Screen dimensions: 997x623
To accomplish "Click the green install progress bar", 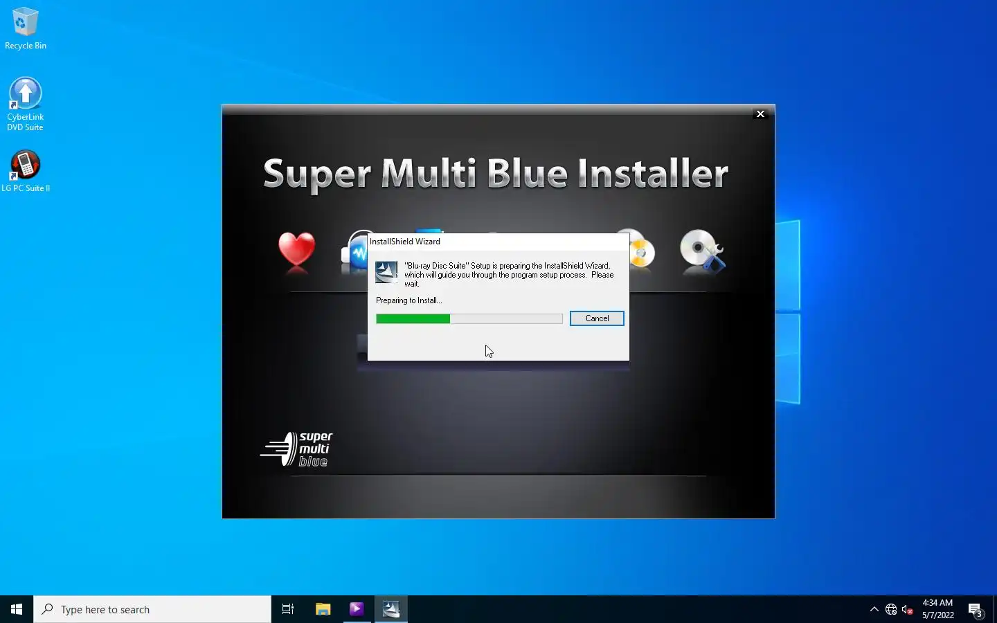I will [469, 318].
